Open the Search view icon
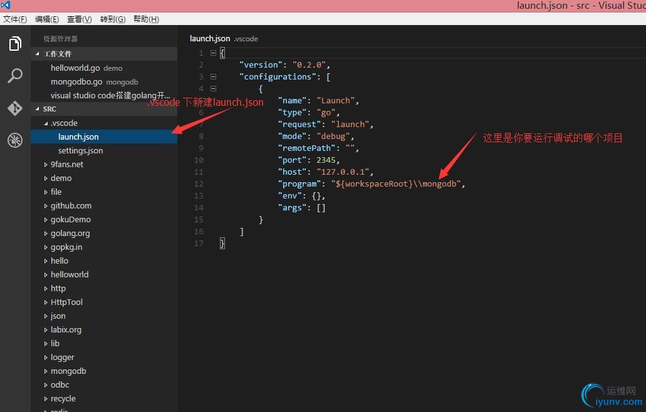 point(15,76)
